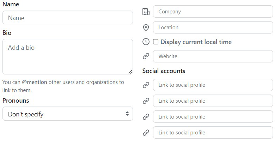Image resolution: width=280 pixels, height=145 pixels.
Task: Click the clock icon beside local time
Action: (x=146, y=42)
